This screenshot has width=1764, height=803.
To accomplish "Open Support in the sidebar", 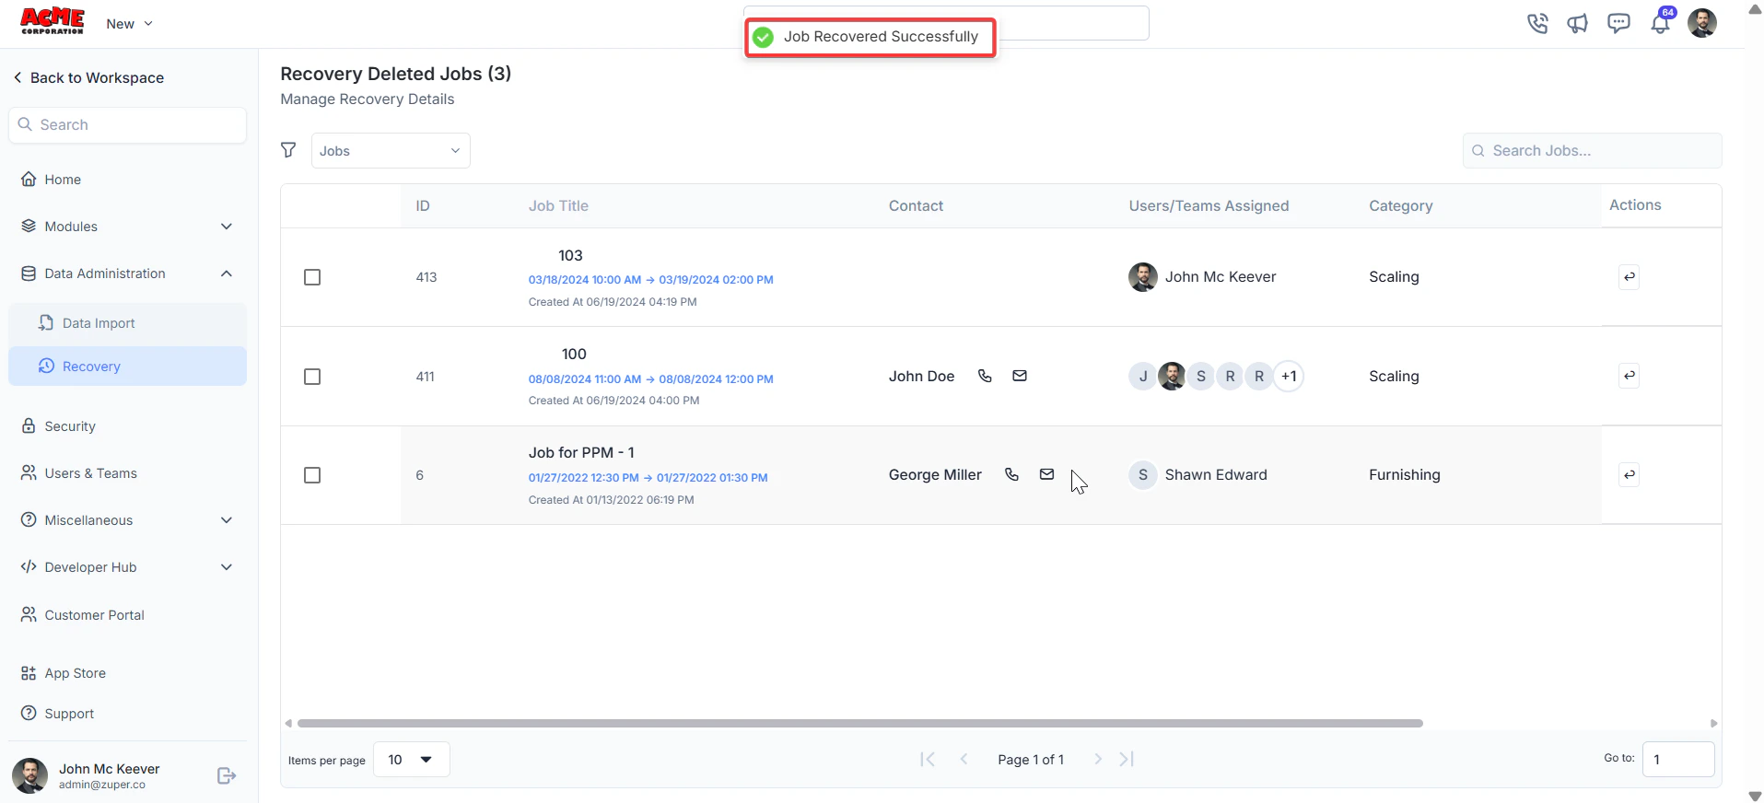I will coord(127,714).
